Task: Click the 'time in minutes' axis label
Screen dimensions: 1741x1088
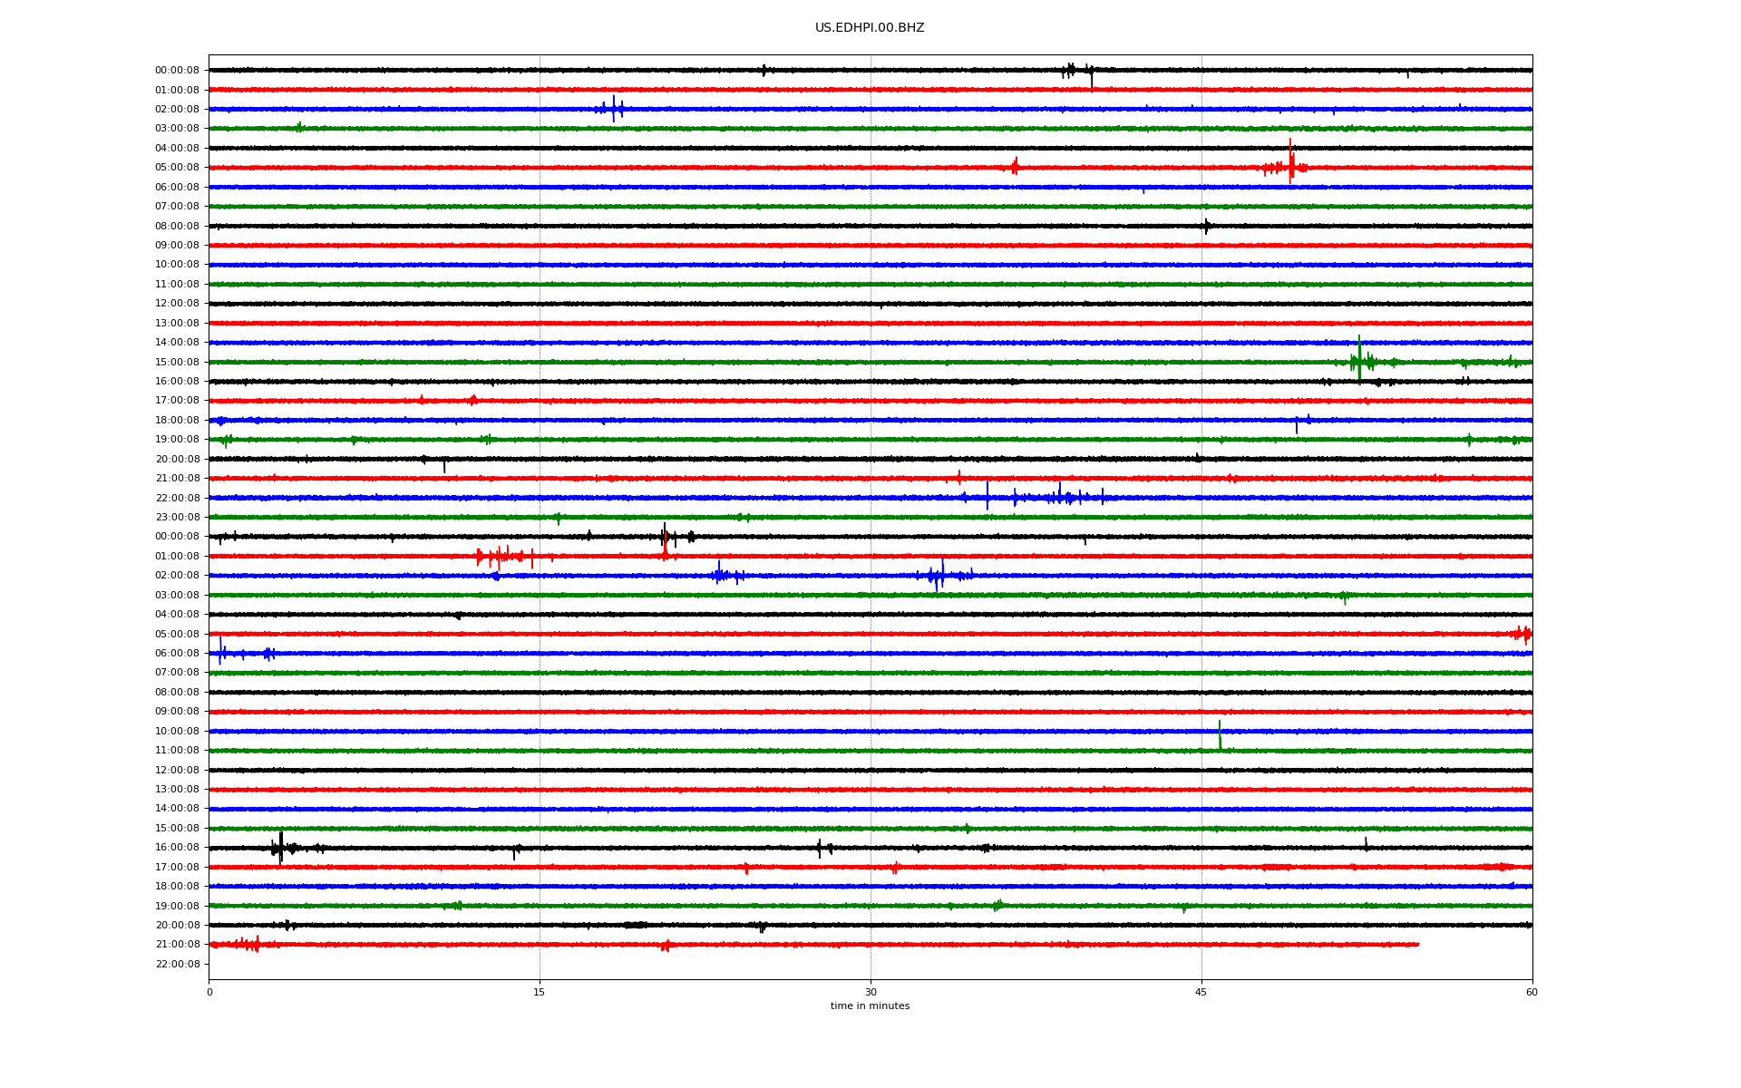Action: click(x=869, y=1005)
